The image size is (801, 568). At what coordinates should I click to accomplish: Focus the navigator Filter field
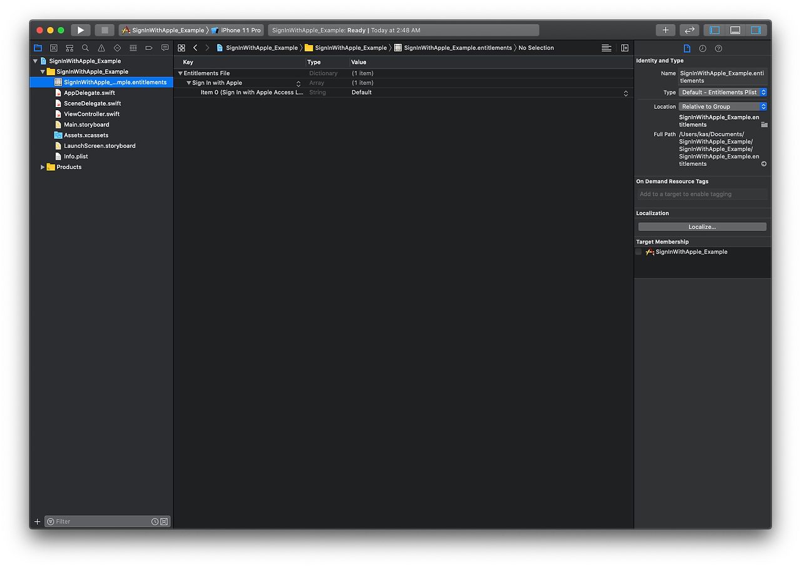click(108, 522)
